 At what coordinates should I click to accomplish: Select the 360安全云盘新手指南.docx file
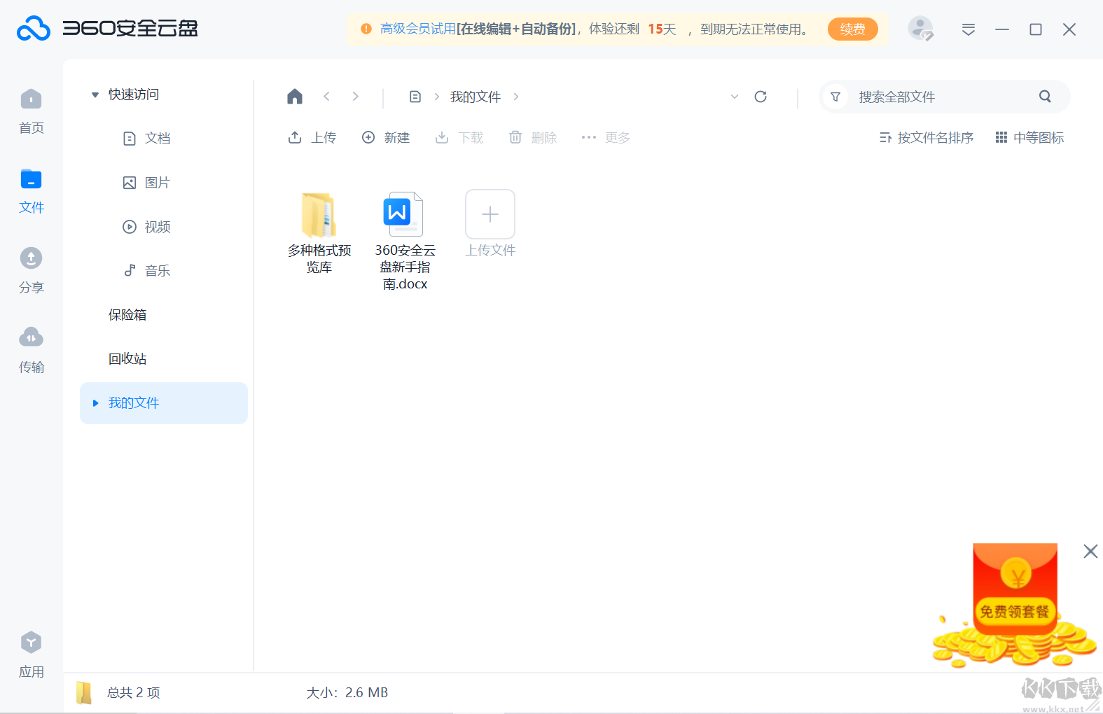point(405,241)
